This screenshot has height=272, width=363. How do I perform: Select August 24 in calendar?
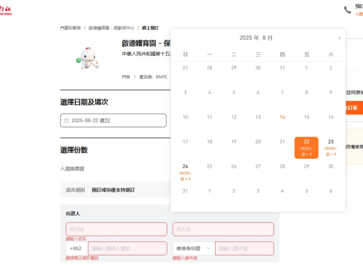point(185,172)
